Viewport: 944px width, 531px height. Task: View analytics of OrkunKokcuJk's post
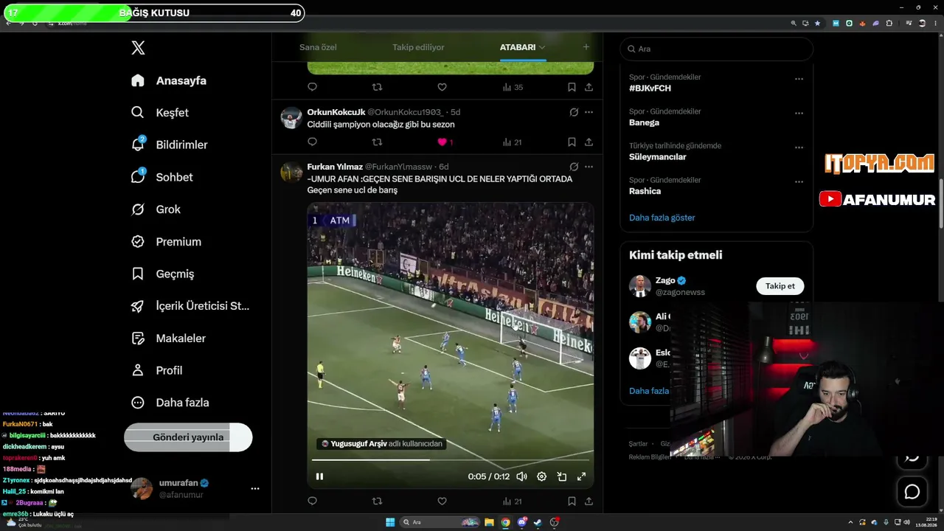[x=513, y=142]
